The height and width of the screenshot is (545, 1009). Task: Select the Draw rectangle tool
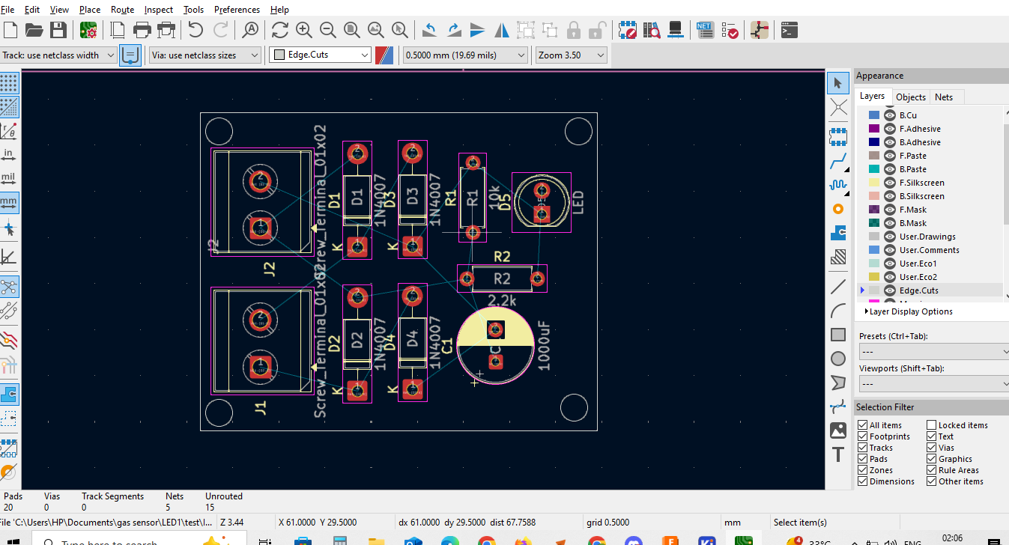click(838, 335)
